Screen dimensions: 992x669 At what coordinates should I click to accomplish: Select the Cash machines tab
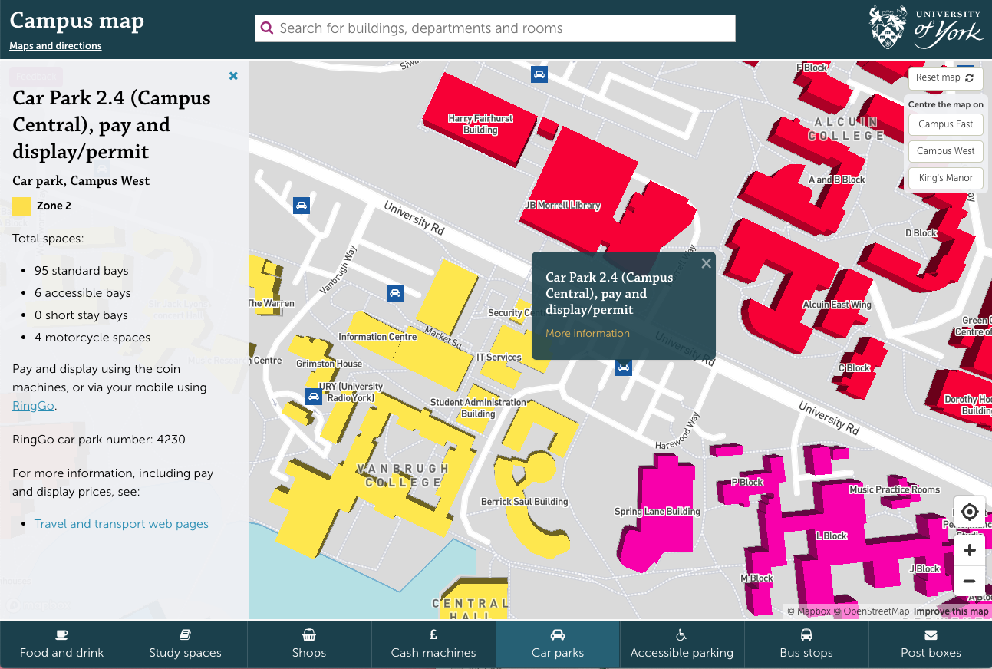click(433, 644)
